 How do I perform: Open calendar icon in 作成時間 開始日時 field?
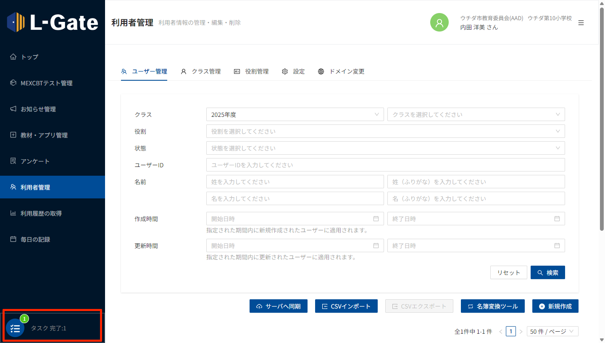pos(376,219)
